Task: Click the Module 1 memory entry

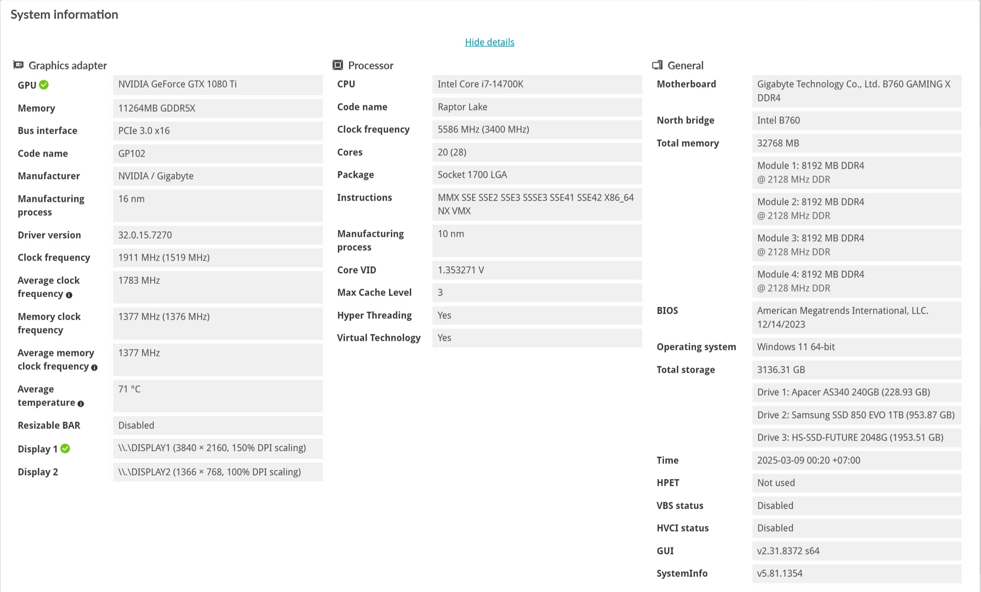Action: click(x=857, y=173)
